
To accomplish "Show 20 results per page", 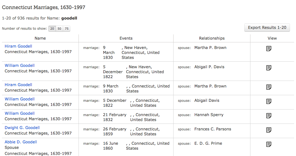I will 52,29.
